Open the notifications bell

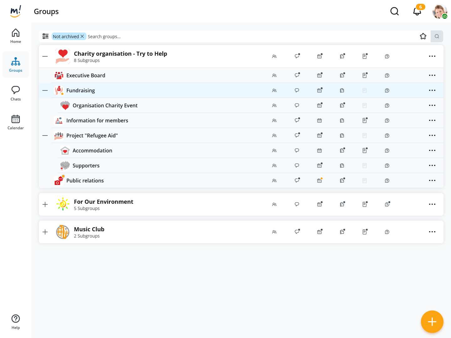point(417,12)
